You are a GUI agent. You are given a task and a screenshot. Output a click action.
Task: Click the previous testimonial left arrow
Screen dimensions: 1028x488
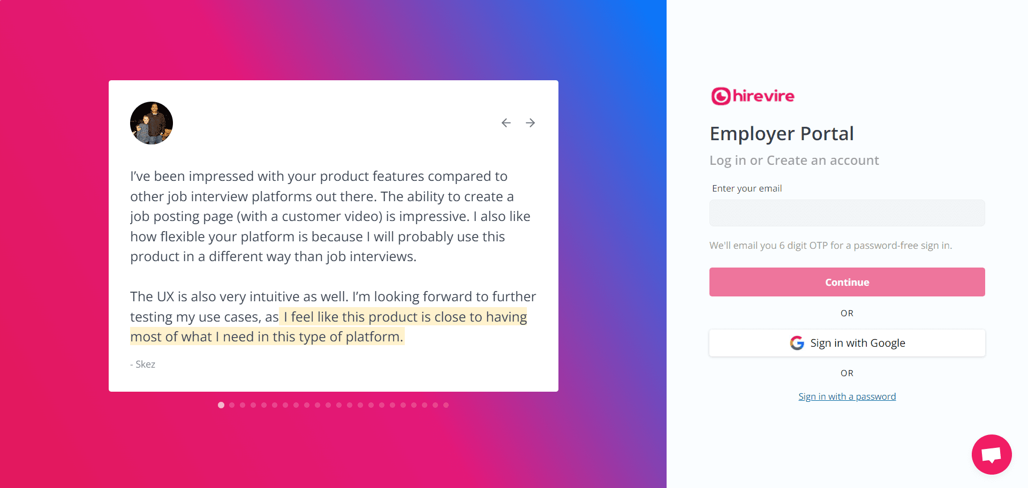pos(506,123)
